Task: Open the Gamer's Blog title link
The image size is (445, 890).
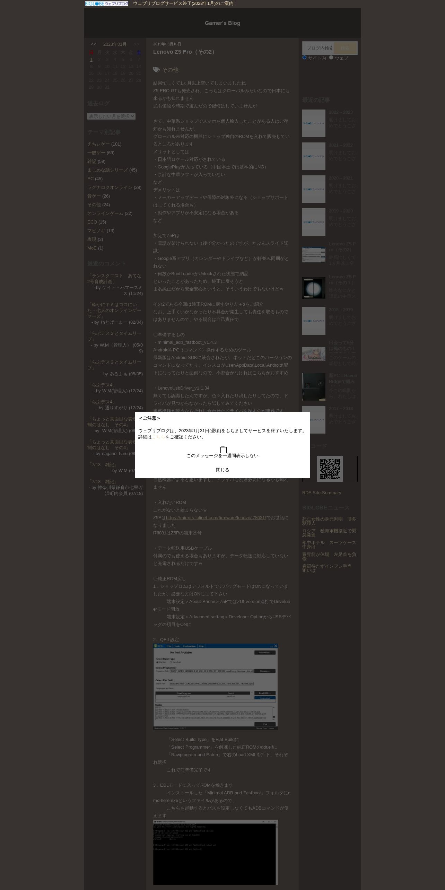Action: tap(222, 23)
